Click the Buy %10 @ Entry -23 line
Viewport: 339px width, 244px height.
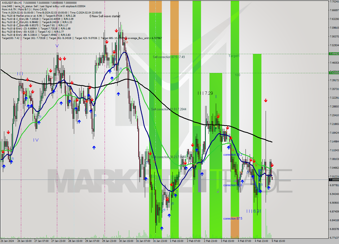click(x=36, y=28)
